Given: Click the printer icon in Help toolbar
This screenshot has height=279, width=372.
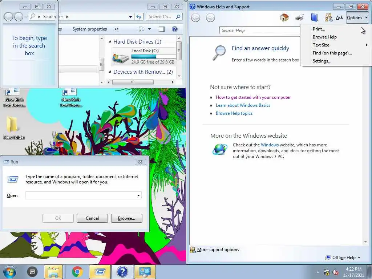Looking at the screenshot, I should pyautogui.click(x=299, y=17).
